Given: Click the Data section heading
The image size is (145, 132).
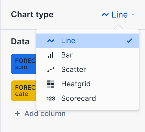Looking at the screenshot, I should [20, 42].
